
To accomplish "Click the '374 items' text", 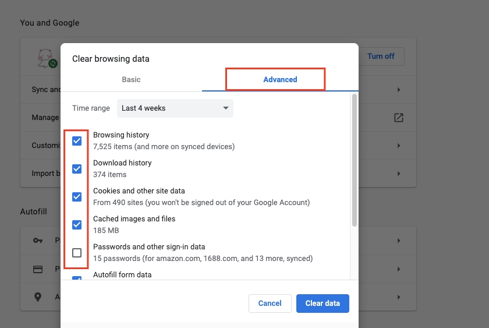I will point(110,174).
